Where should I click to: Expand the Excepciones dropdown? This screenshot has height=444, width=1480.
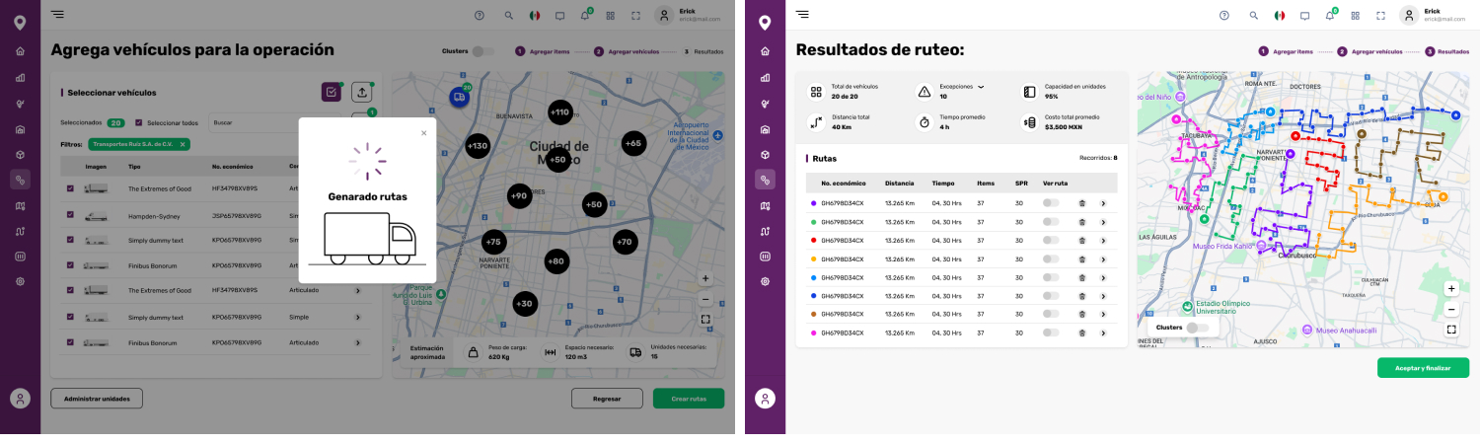point(981,87)
